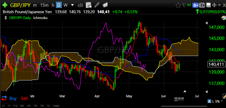Select the D (daily) timeframe
The height and width of the screenshot is (108, 226).
pyautogui.click(x=59, y=5)
